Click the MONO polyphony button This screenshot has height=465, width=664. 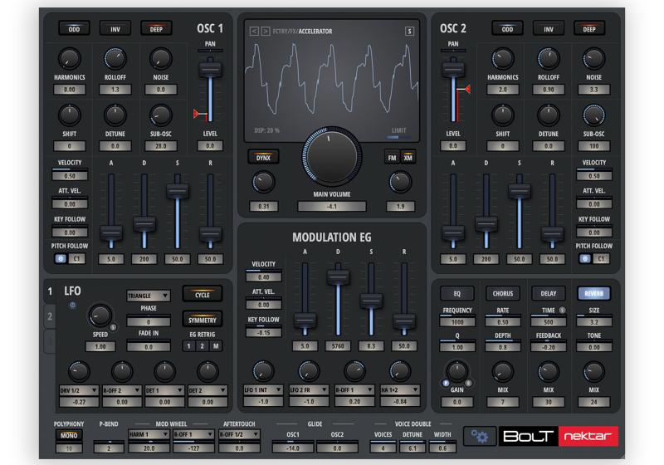(x=69, y=435)
